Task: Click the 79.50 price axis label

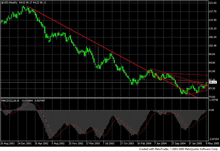Action: coord(212,97)
